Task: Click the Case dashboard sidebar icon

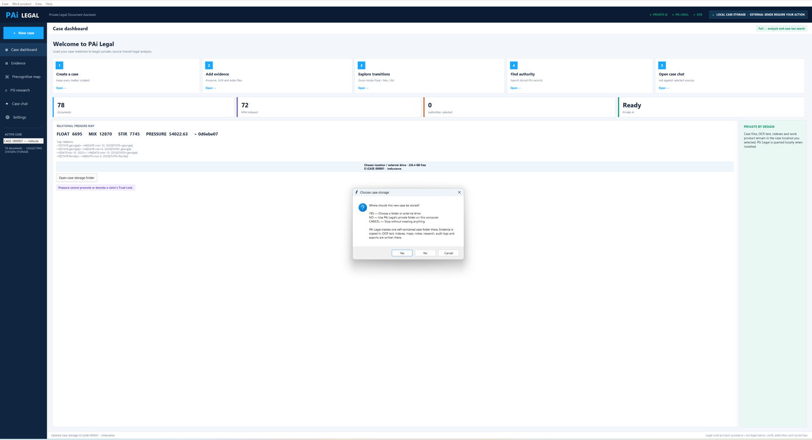Action: (x=7, y=50)
